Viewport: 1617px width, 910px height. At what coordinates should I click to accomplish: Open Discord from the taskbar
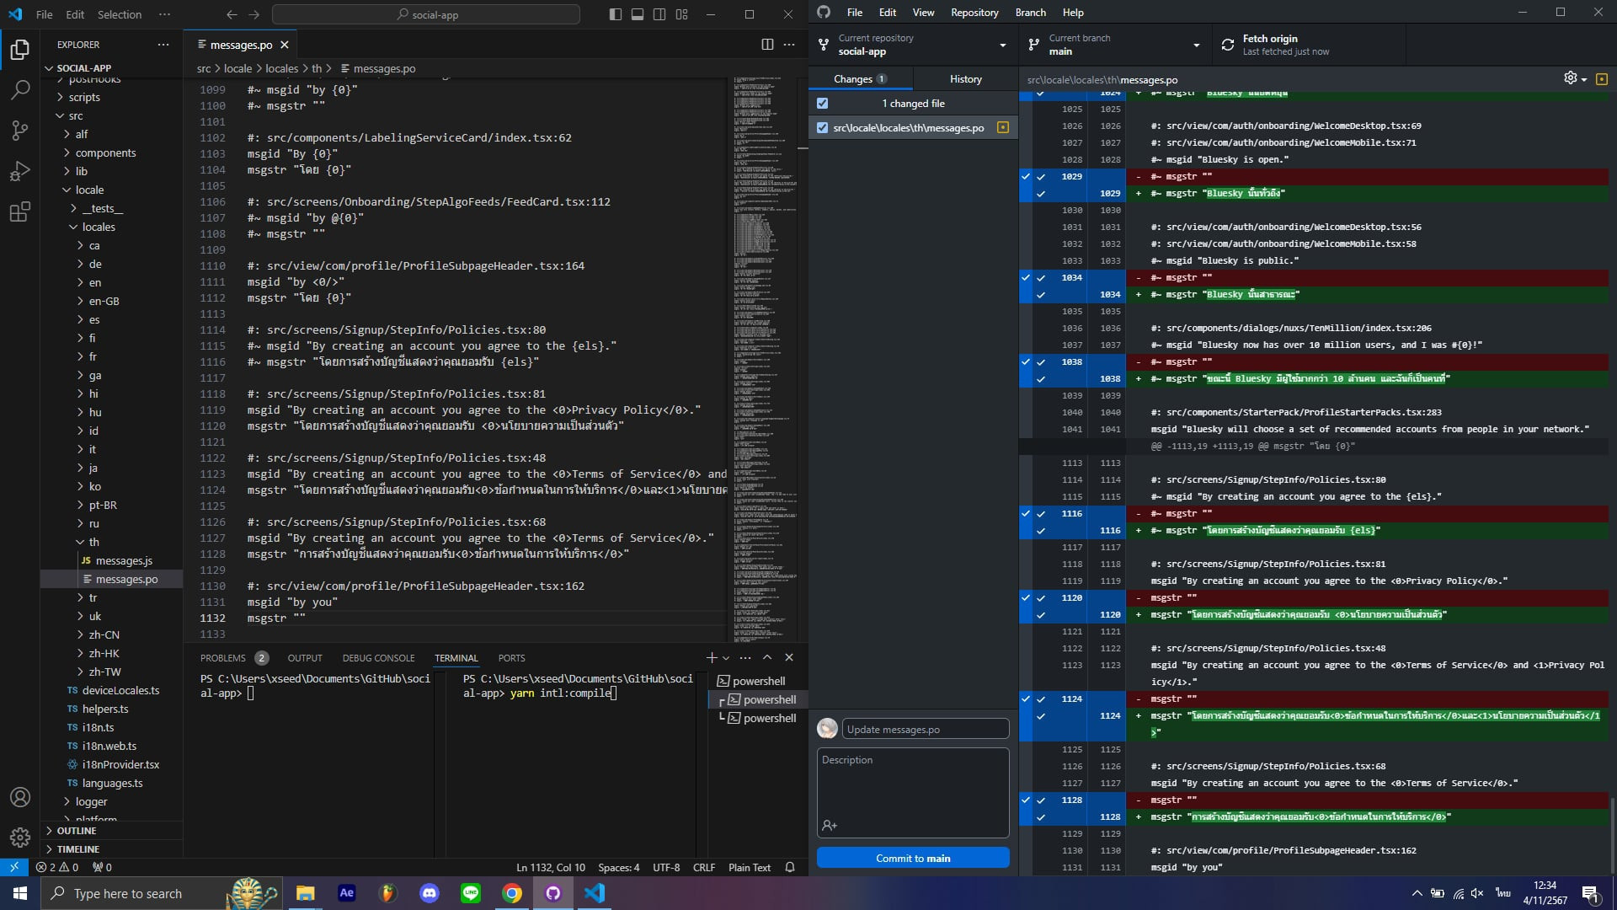[430, 893]
